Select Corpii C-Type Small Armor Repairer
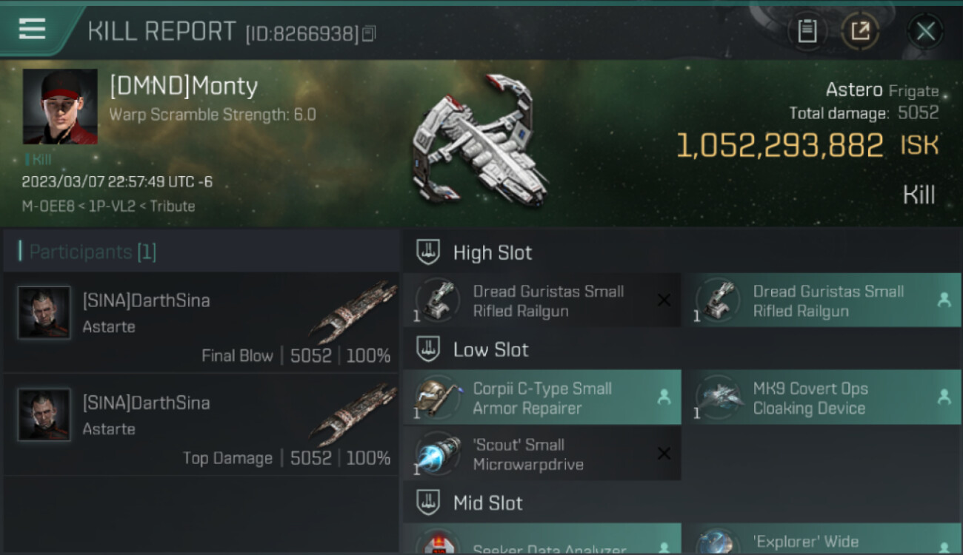 [542, 397]
